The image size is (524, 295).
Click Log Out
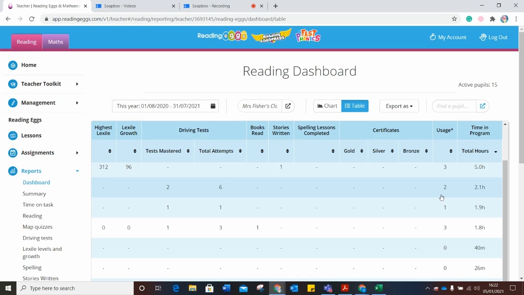point(493,37)
